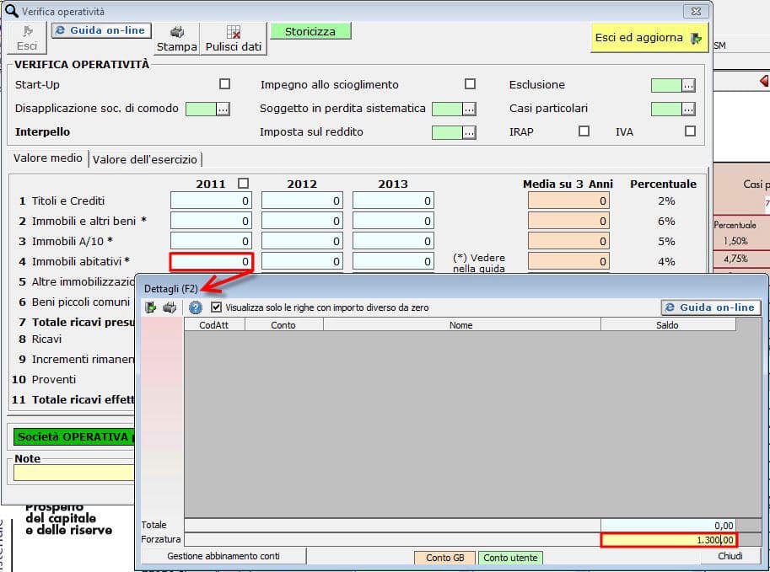Switch to Valore dell'esercizio tab
The image size is (770, 572).
(x=145, y=159)
